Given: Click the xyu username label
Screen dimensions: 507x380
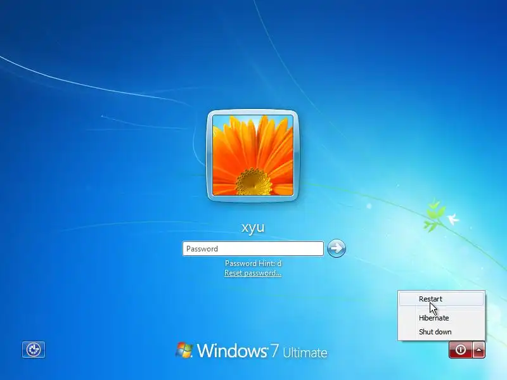Looking at the screenshot, I should click(x=253, y=227).
